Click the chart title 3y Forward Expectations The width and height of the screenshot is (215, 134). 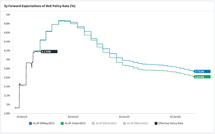coord(40,6)
